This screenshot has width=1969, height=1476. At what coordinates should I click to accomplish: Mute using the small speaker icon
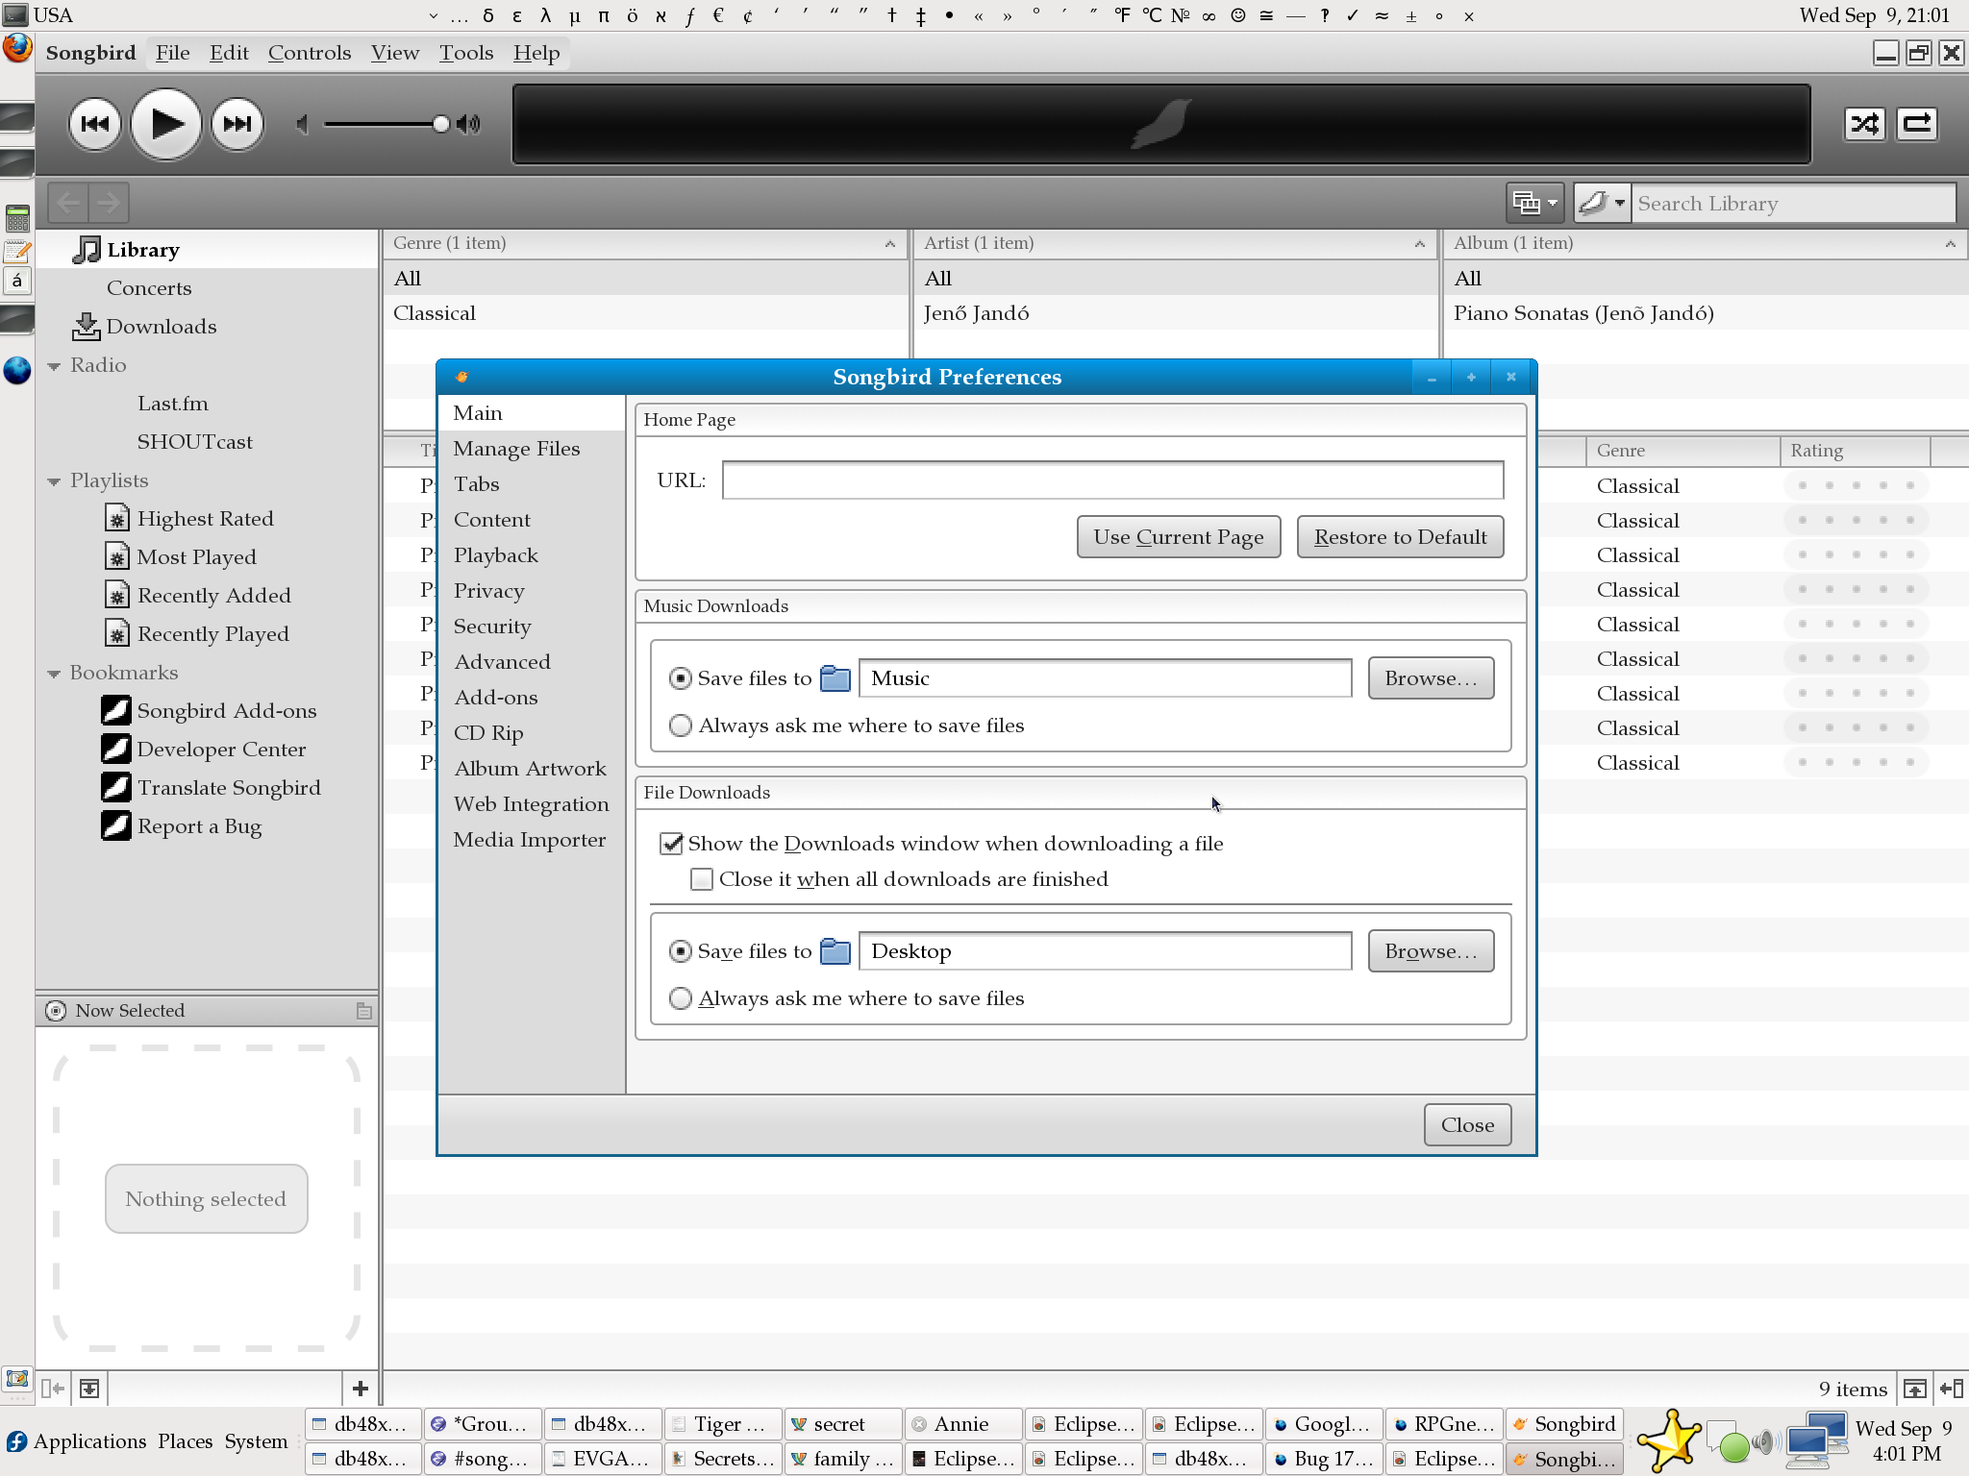(302, 124)
